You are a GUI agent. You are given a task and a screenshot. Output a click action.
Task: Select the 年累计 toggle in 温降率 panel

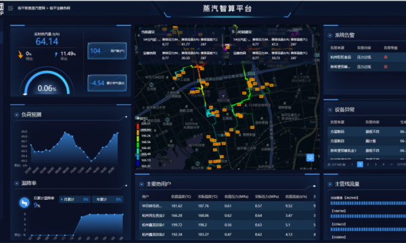pyautogui.click(x=108, y=199)
